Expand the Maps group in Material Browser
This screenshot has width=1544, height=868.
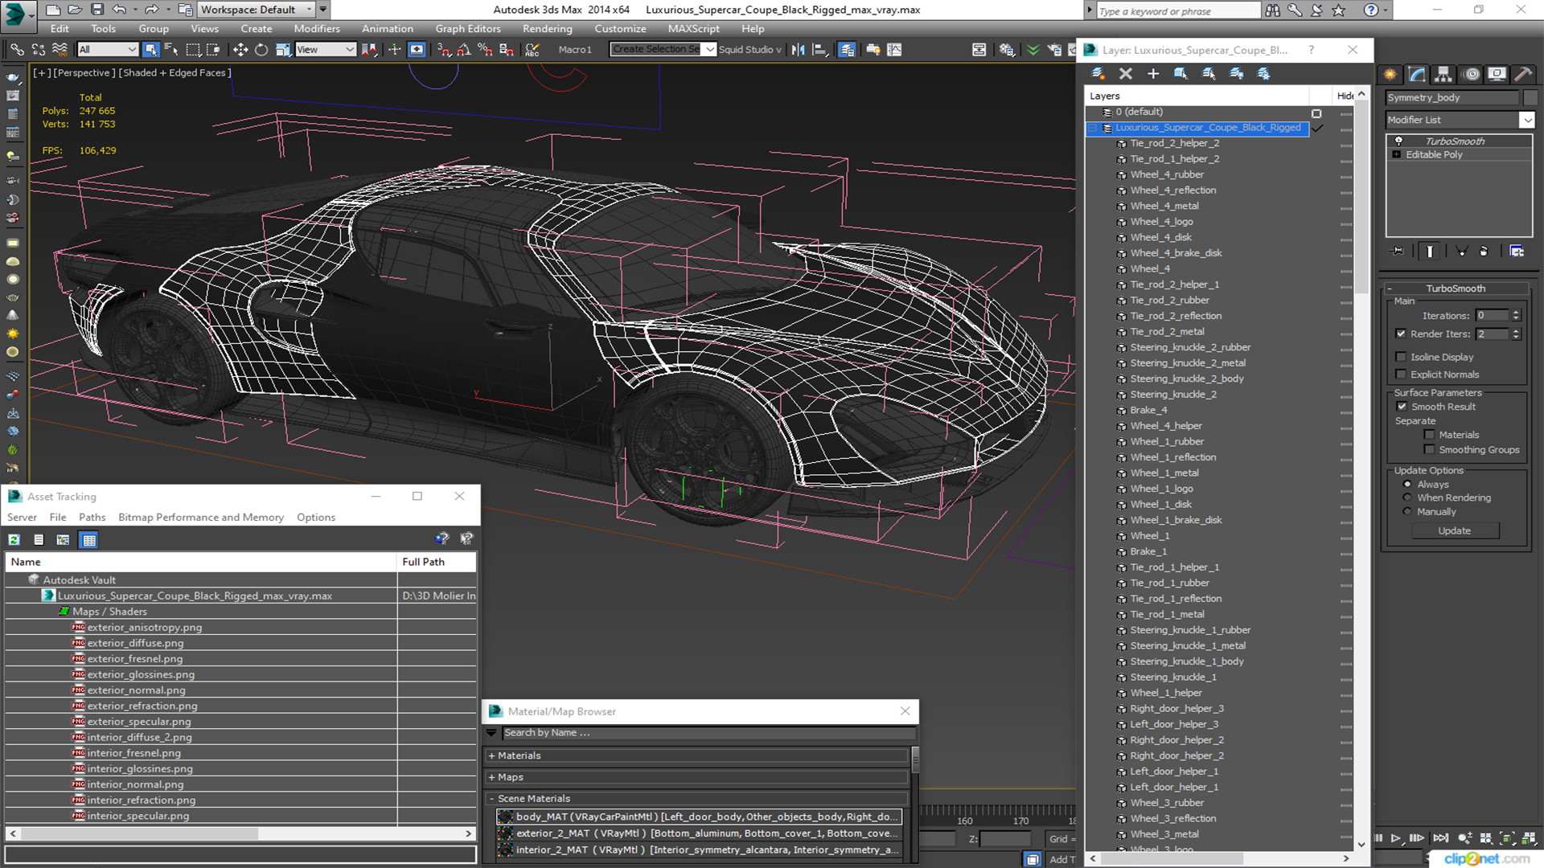coord(698,777)
